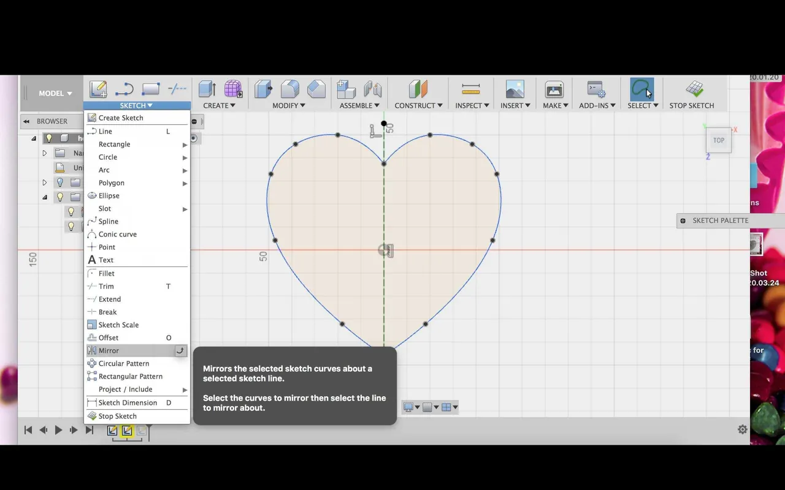Click the 3D Print icon above MAKE
785x490 pixels.
pyautogui.click(x=554, y=89)
